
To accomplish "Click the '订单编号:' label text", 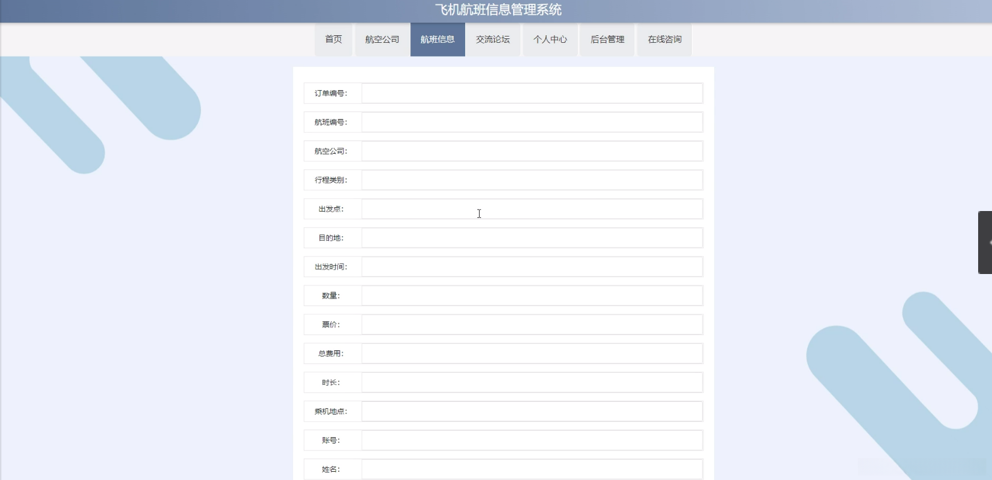I will pos(331,93).
